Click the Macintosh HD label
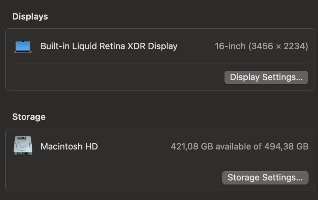Screen dimensions: 318x200 (x=69, y=146)
